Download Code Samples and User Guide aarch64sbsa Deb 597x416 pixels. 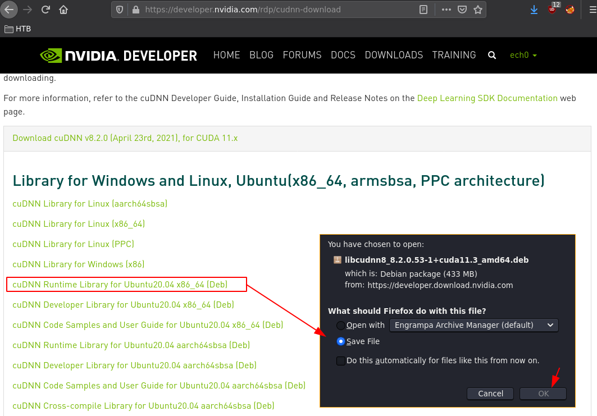point(159,385)
